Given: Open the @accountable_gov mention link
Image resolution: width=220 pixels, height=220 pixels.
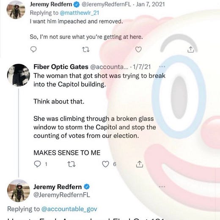Looking at the screenshot, I should (69, 209).
